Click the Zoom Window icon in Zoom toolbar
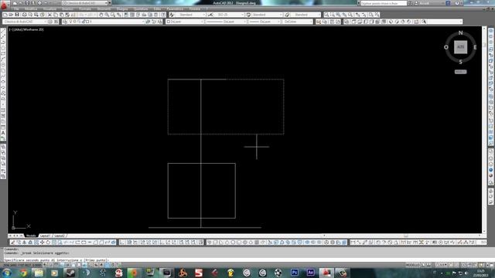Screen dimensions: 495x278 pos(326,15)
